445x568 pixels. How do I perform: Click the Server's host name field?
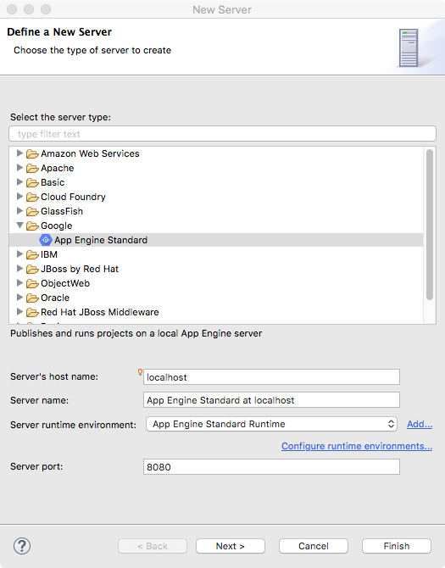pyautogui.click(x=271, y=377)
